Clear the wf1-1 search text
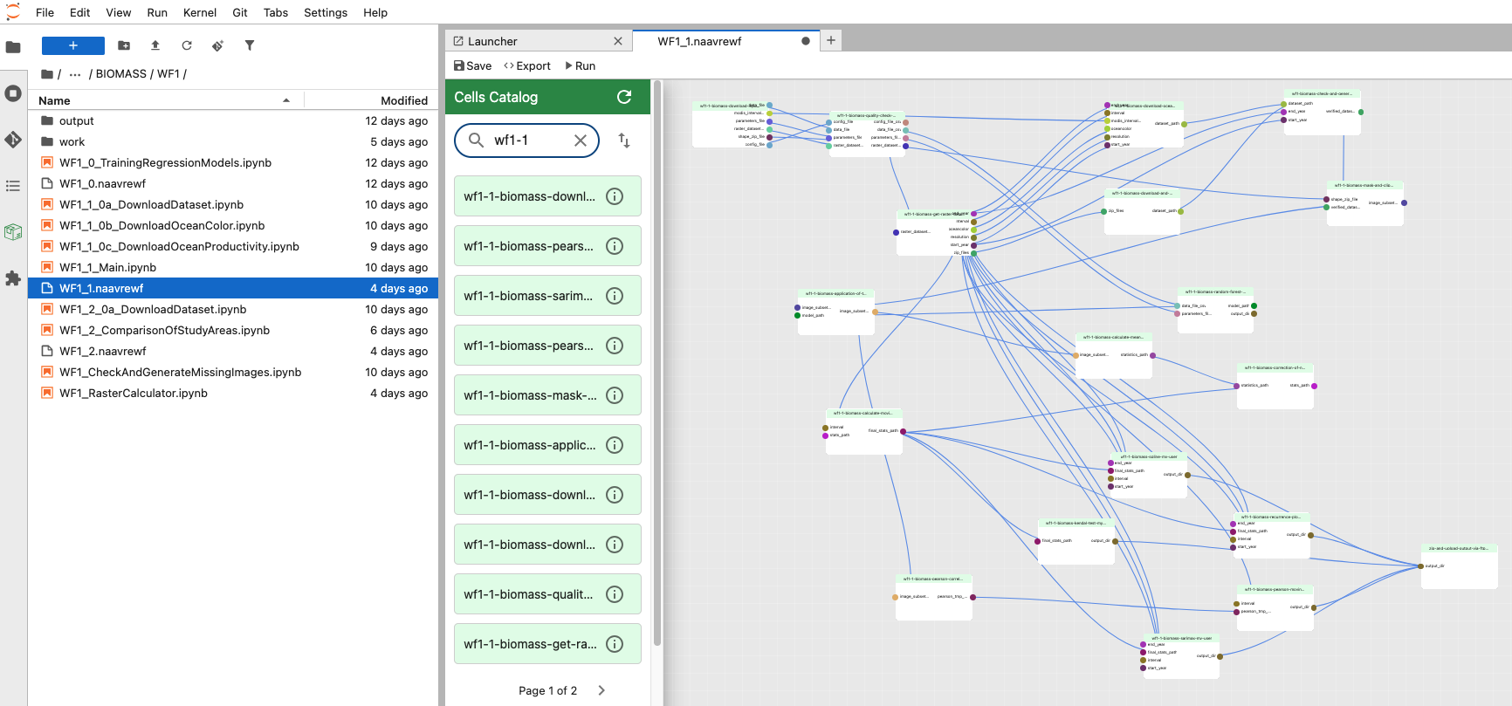This screenshot has height=706, width=1512. (x=580, y=141)
